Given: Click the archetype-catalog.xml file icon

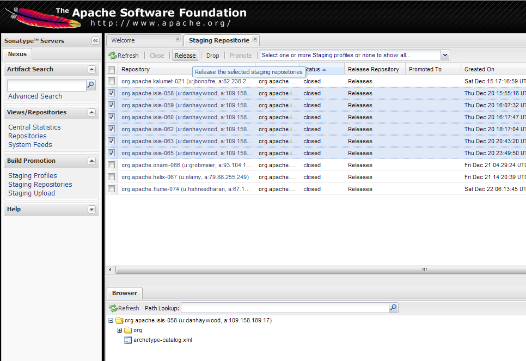Looking at the screenshot, I should 128,340.
